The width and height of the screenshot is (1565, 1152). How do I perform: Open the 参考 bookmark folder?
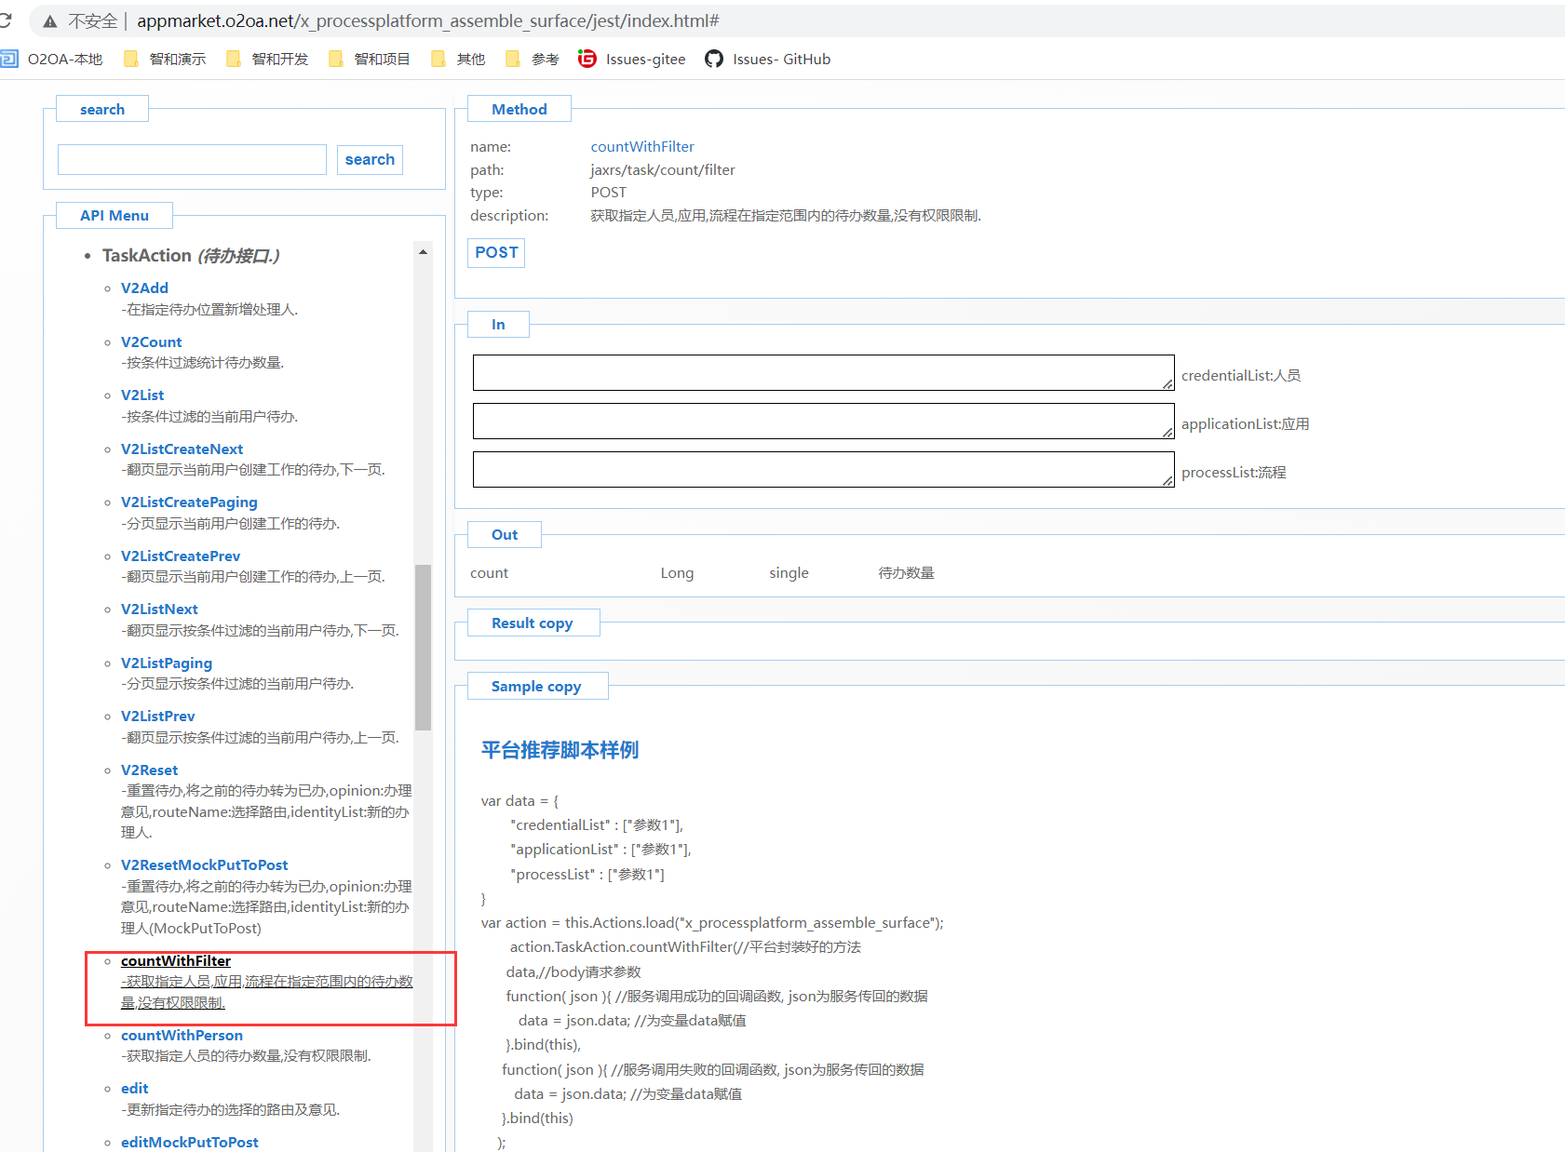point(533,59)
